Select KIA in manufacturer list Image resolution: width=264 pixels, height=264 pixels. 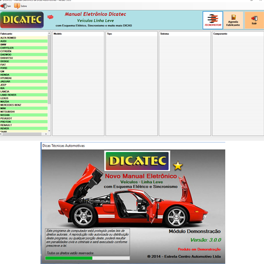coord(23,88)
